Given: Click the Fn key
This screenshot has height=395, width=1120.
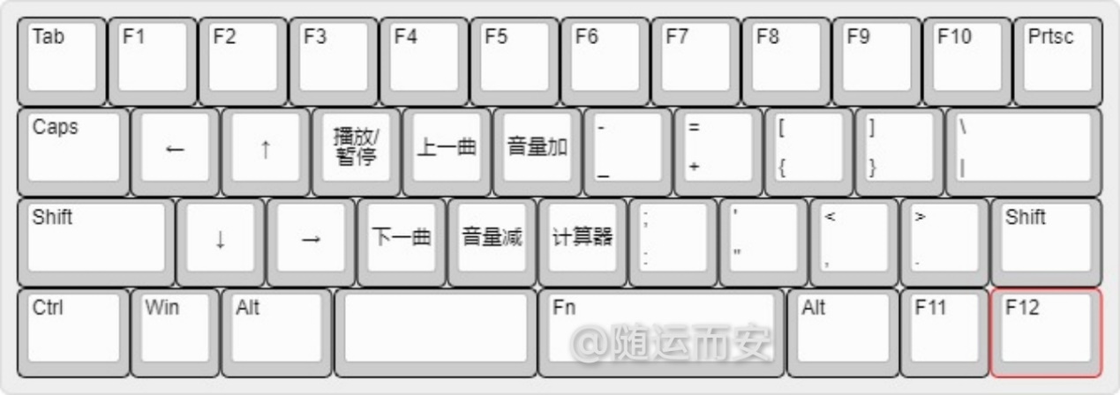Looking at the screenshot, I should point(662,333).
